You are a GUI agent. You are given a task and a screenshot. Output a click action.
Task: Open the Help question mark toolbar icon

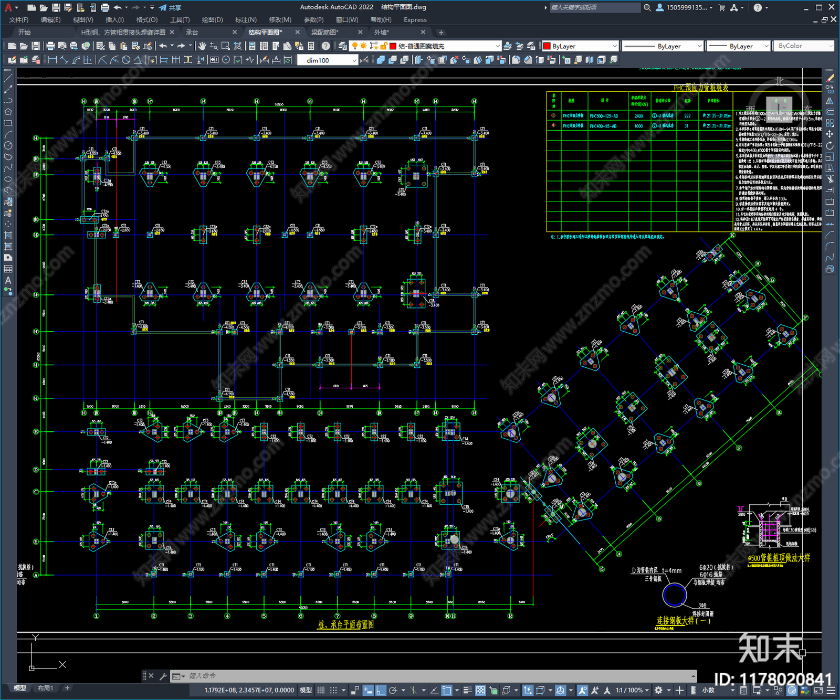(326, 46)
